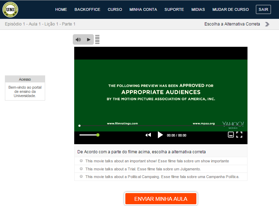Open the BACKOFFICE menu
Image resolution: width=279 pixels, height=206 pixels.
tap(88, 9)
